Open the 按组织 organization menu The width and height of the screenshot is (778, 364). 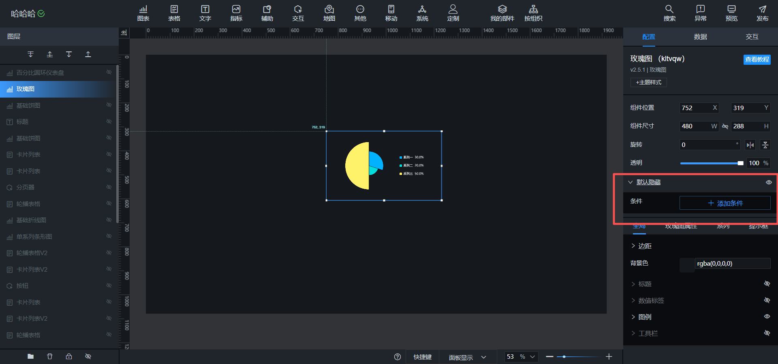point(533,13)
